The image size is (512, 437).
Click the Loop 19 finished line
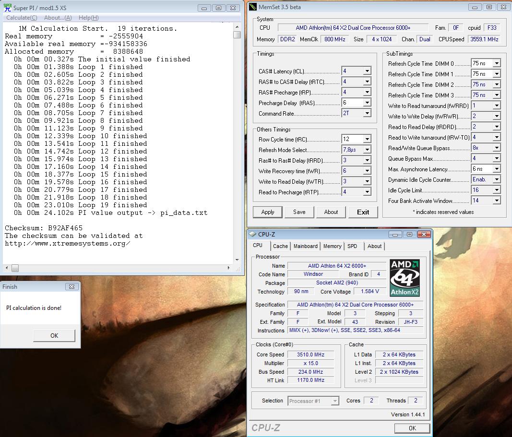click(80, 205)
